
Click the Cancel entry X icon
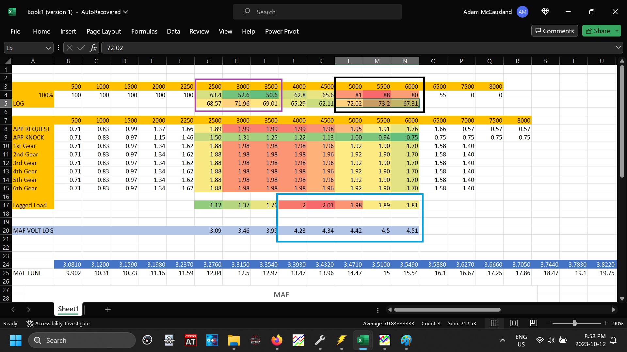coord(69,48)
